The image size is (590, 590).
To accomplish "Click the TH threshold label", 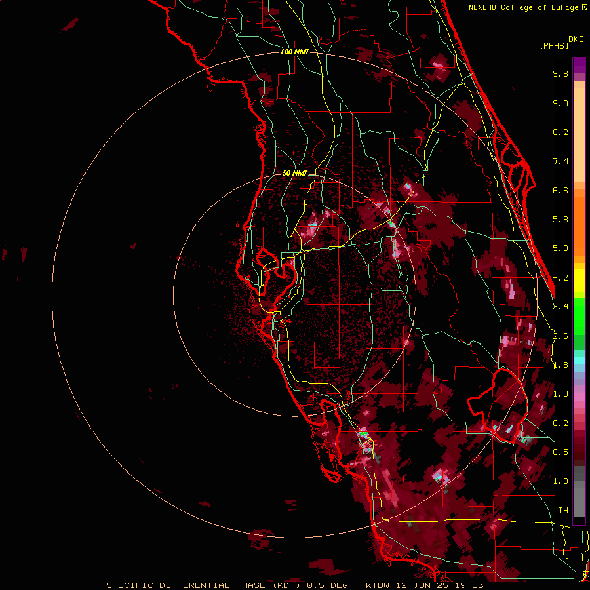I will click(563, 511).
